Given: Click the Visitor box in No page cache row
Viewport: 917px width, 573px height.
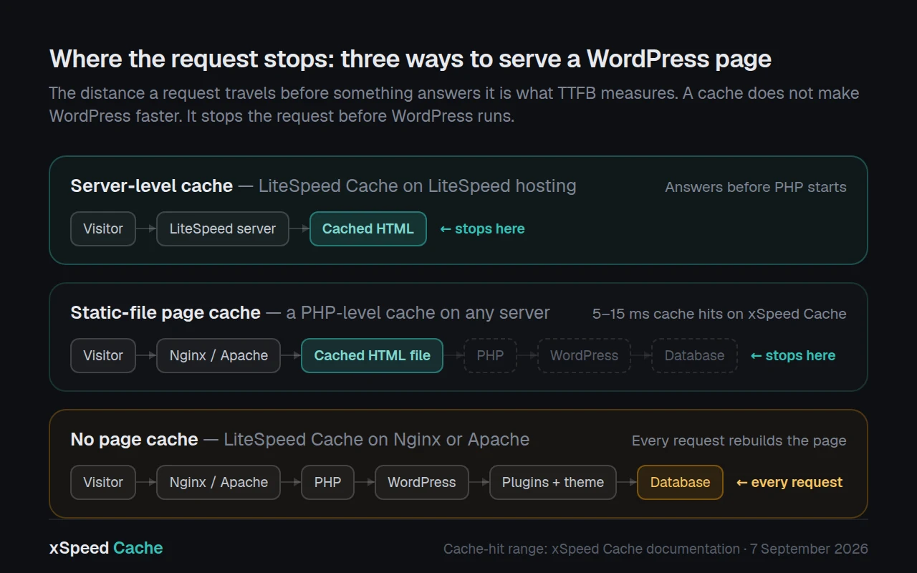Looking at the screenshot, I should [103, 482].
